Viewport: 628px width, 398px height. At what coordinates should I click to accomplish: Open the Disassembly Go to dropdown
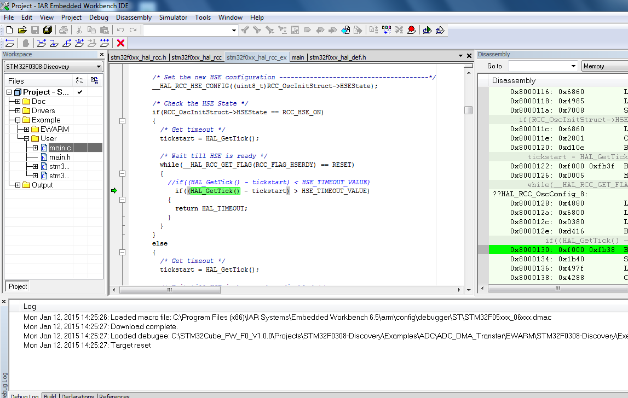[x=574, y=66]
